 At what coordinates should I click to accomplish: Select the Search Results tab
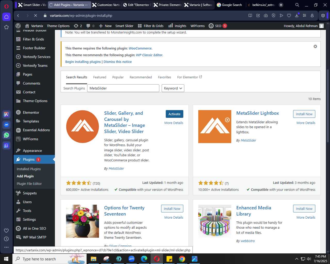coord(77,77)
